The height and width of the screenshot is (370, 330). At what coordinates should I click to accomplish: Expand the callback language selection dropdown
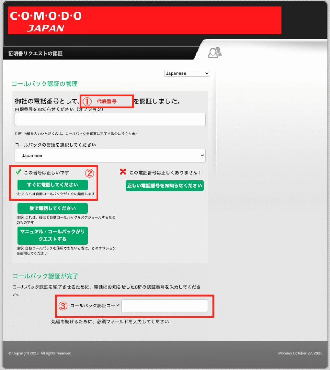[x=110, y=156]
